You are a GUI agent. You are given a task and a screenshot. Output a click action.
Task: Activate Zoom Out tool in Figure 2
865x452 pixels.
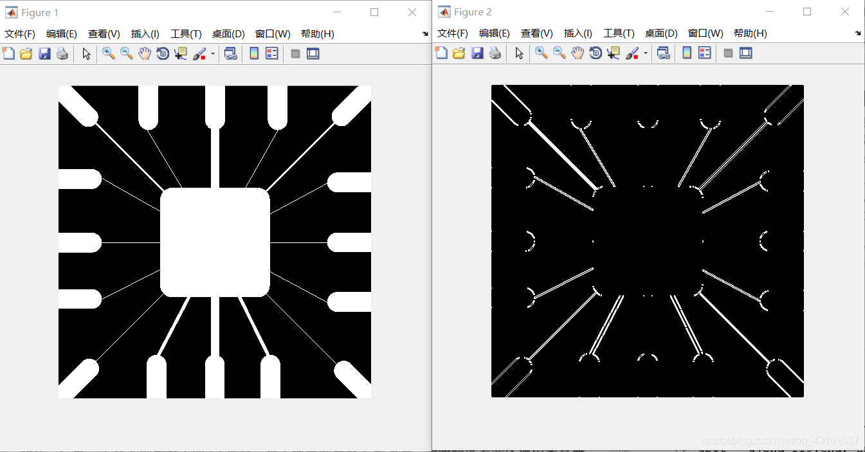click(x=560, y=53)
